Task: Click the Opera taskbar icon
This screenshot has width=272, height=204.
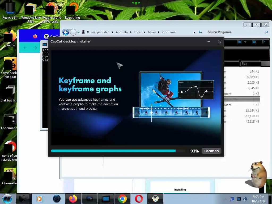Action: (x=139, y=199)
